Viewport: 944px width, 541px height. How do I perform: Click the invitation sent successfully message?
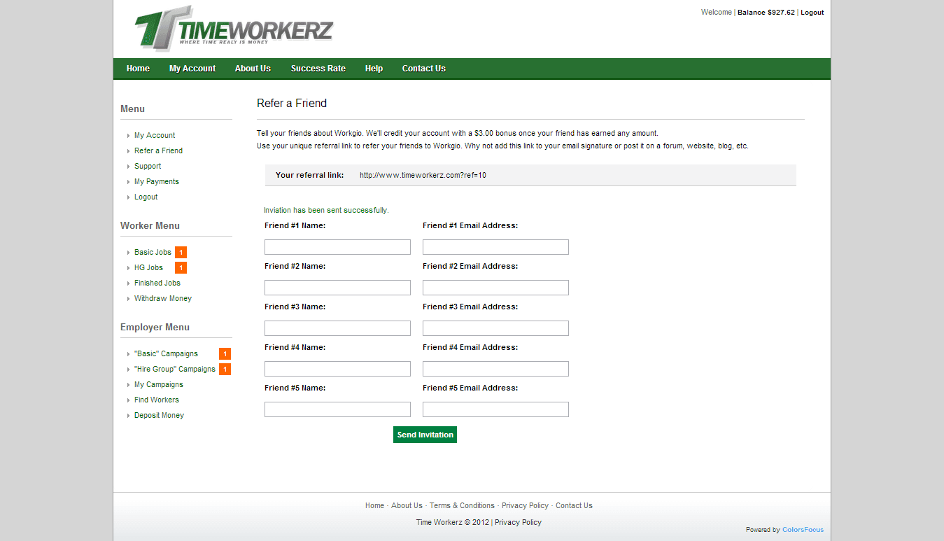[326, 211]
